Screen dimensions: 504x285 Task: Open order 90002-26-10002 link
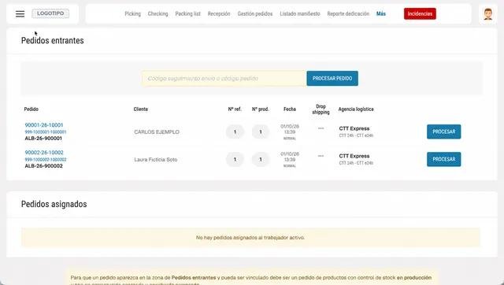pyautogui.click(x=44, y=153)
